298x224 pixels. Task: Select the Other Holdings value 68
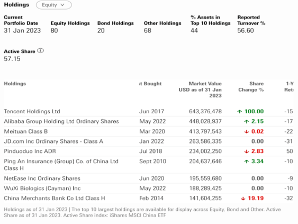tap(148, 30)
